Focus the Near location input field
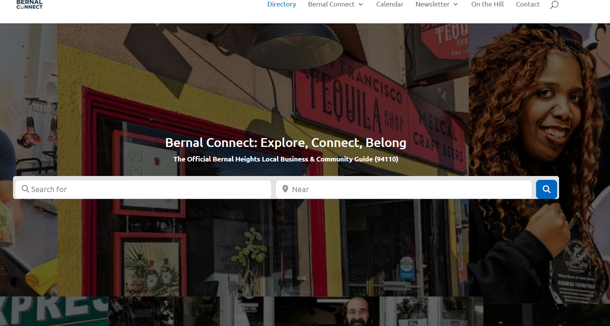The height and width of the screenshot is (326, 610). [x=404, y=189]
